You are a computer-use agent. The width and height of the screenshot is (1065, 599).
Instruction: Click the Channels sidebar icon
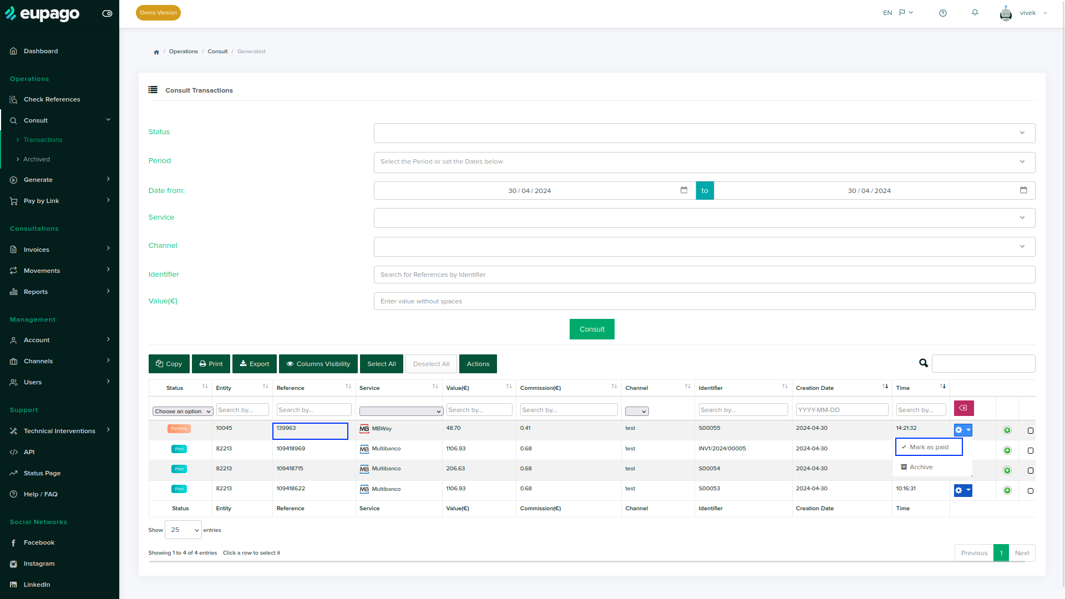[13, 361]
